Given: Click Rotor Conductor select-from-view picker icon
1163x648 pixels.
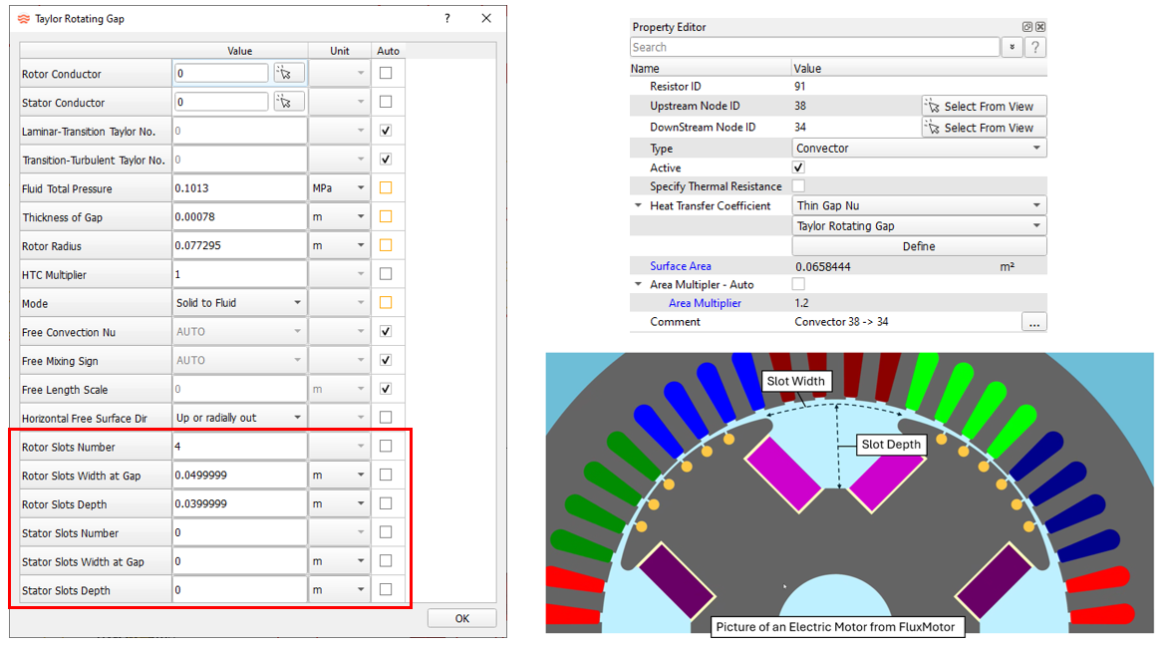Looking at the screenshot, I should [289, 73].
